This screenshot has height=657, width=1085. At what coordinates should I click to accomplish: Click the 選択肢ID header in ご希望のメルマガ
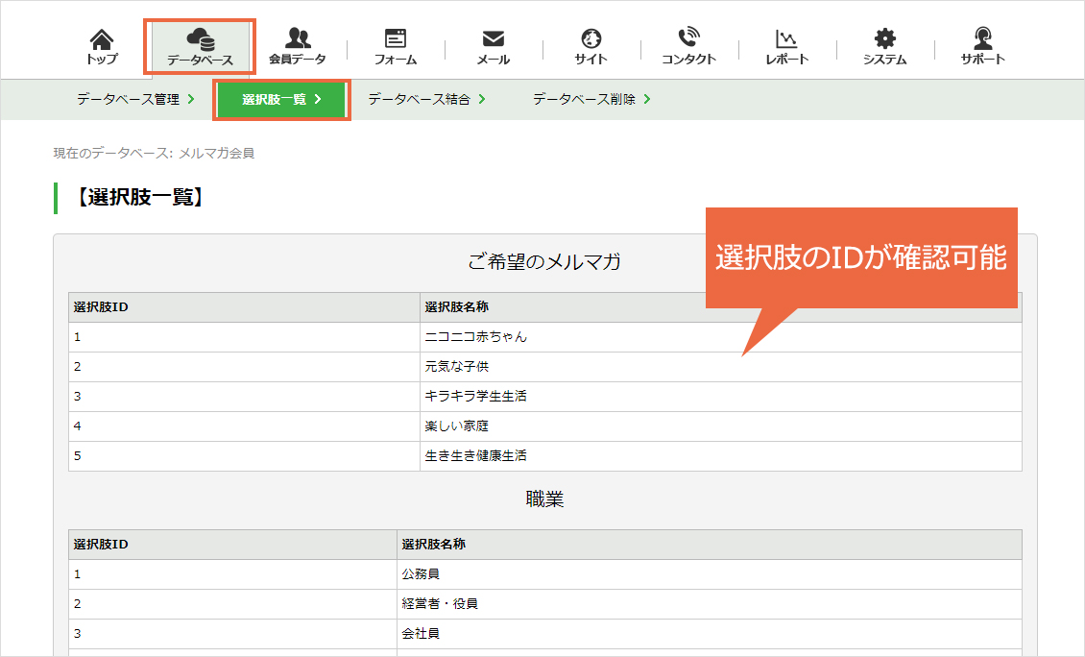[x=101, y=307]
